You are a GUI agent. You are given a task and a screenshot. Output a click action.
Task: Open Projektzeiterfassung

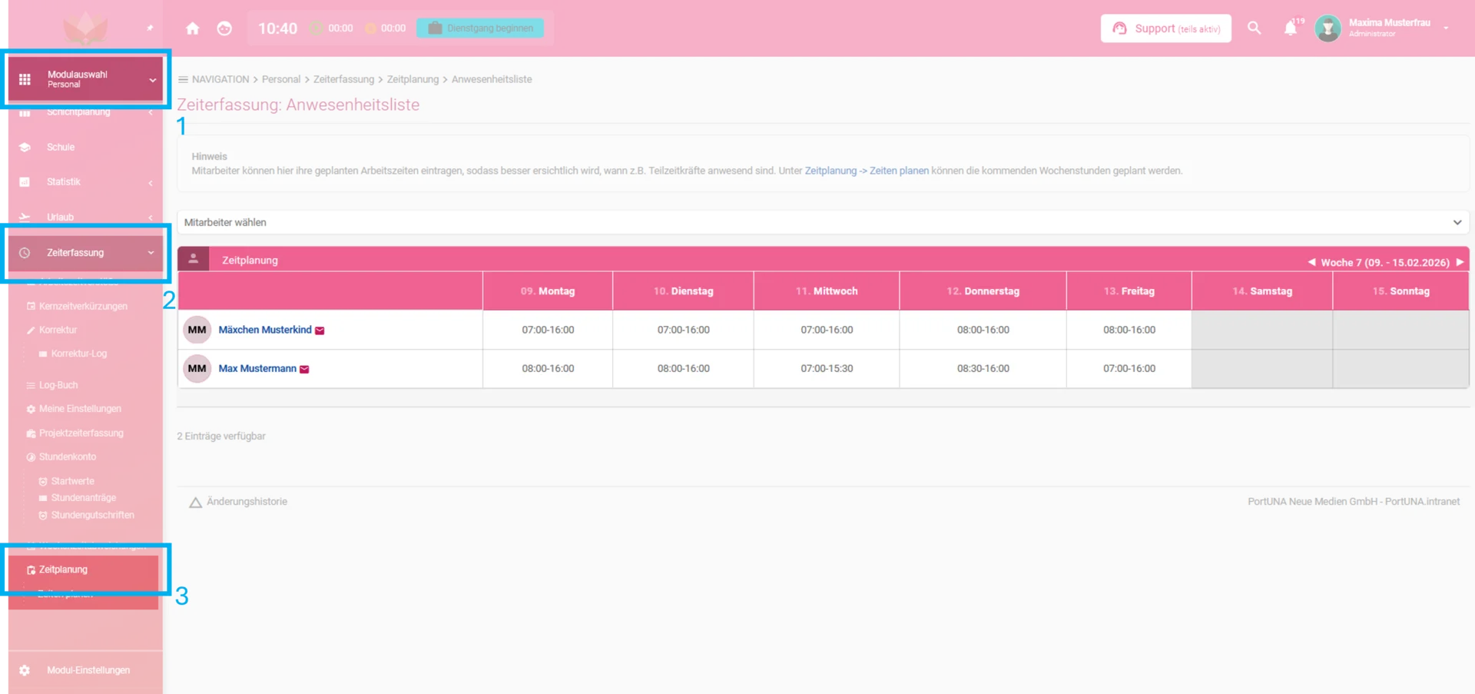(81, 433)
